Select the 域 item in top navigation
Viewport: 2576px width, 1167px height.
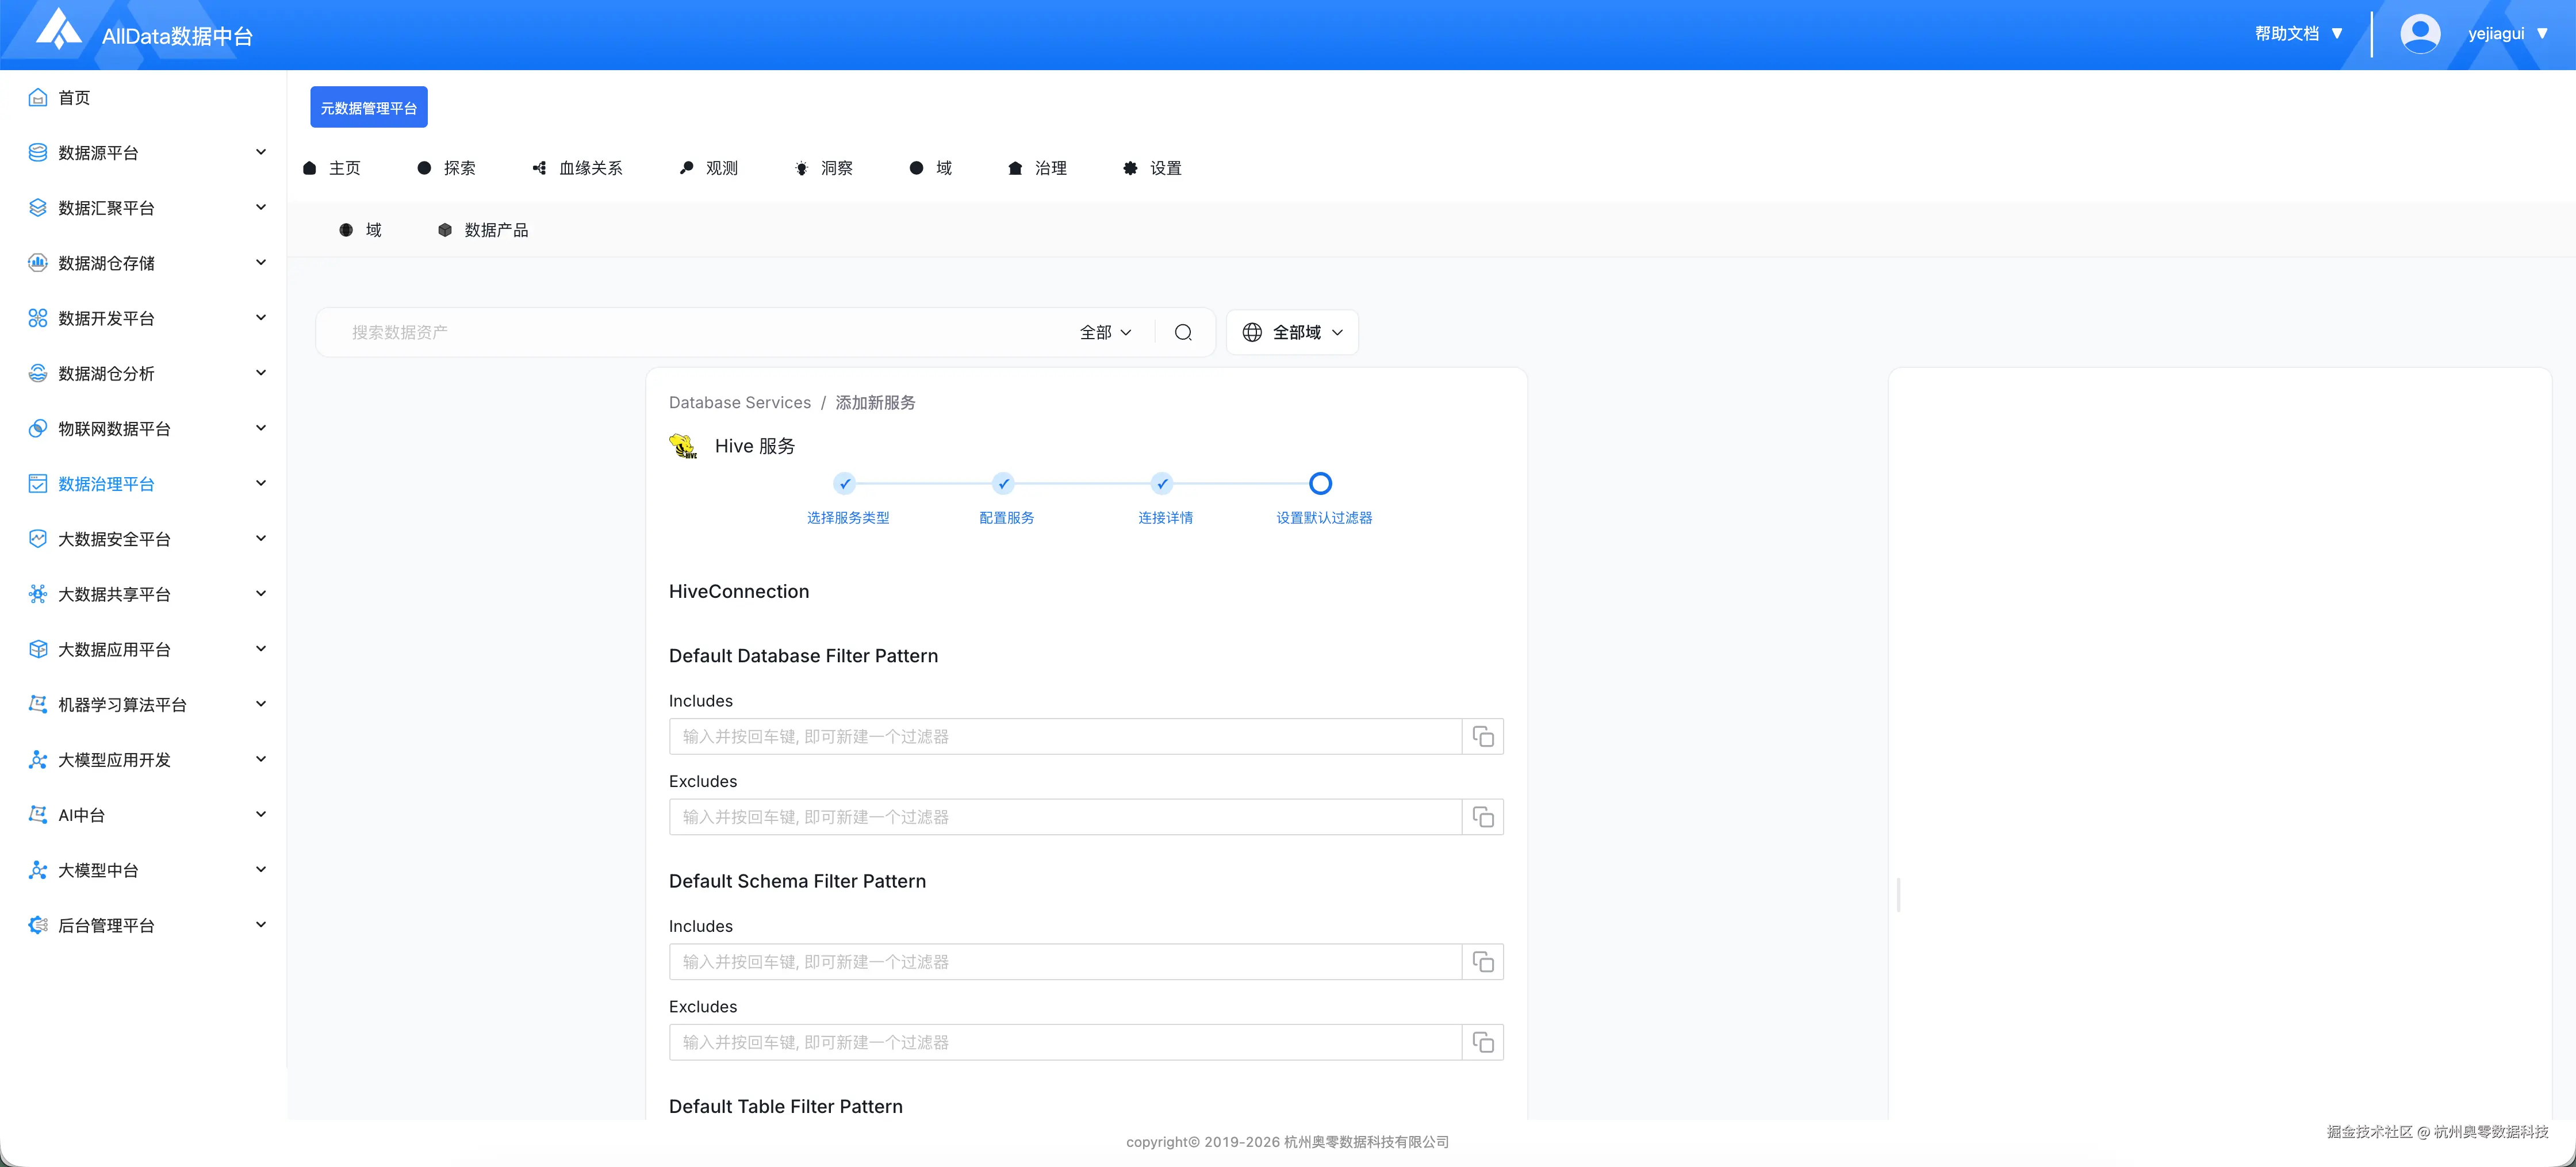pos(931,168)
